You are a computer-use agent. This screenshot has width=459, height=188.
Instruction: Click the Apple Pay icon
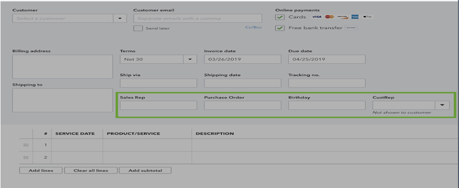pos(368,17)
